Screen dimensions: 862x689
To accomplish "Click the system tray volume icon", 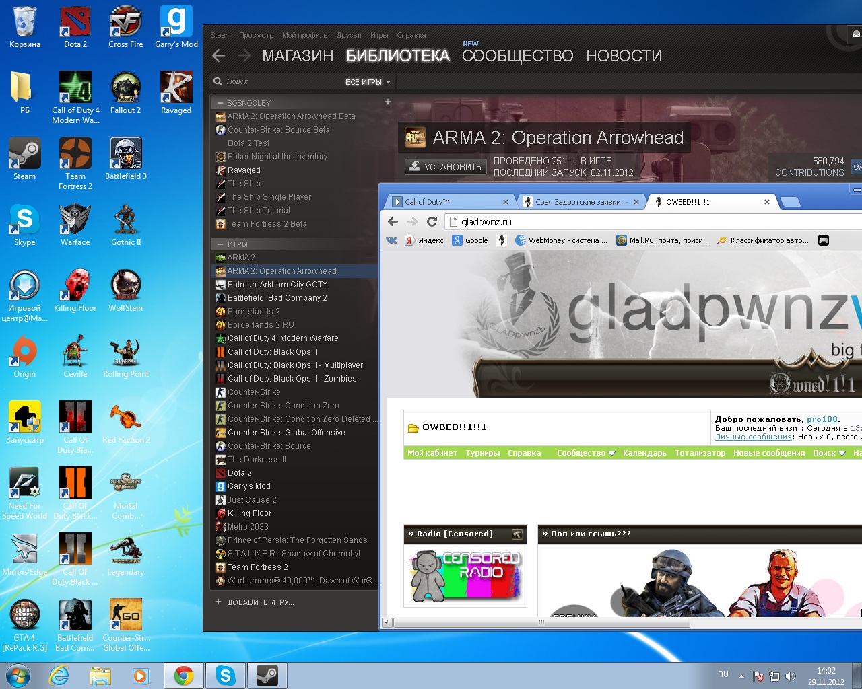I will point(791,676).
